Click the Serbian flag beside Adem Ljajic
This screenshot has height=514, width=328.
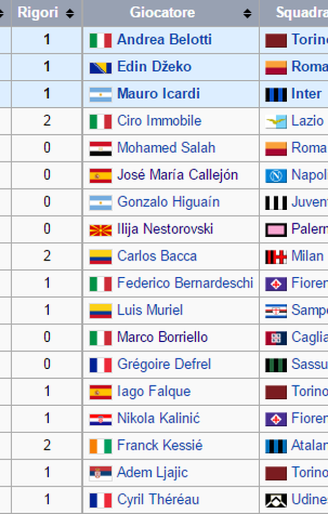[101, 473]
